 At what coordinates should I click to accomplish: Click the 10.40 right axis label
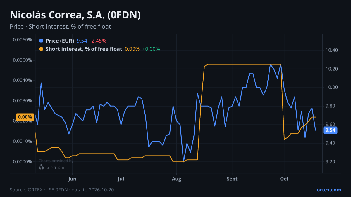[331, 50]
